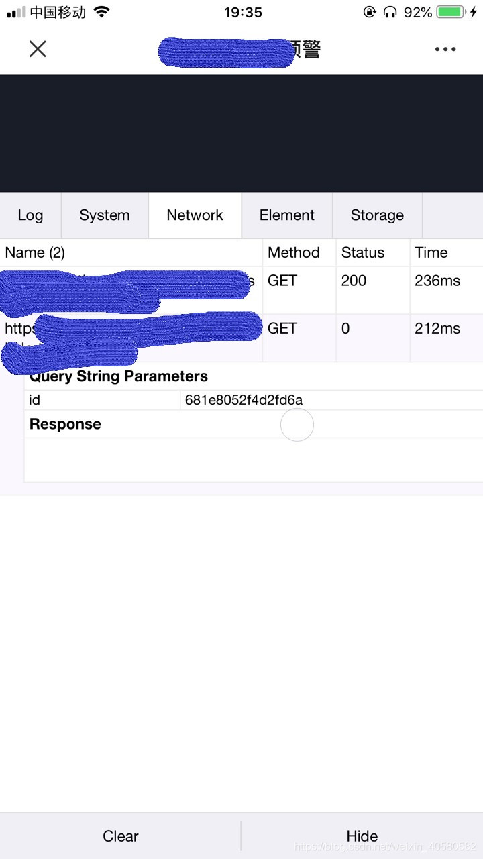Collapse the GET request with status 0
483x859 pixels.
pos(241,338)
